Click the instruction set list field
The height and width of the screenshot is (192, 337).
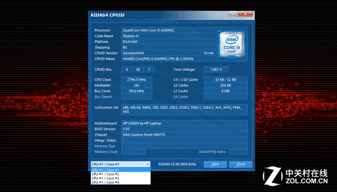point(184,109)
